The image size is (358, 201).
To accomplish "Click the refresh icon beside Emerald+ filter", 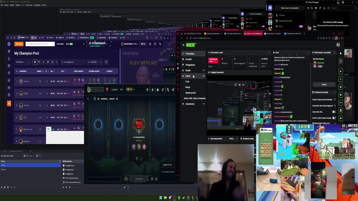I will (x=106, y=62).
